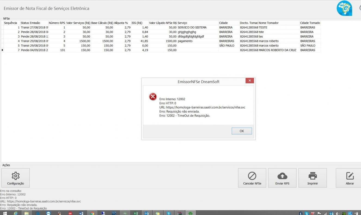
Task: Click the "Configuração" button label
Action: coord(16,183)
